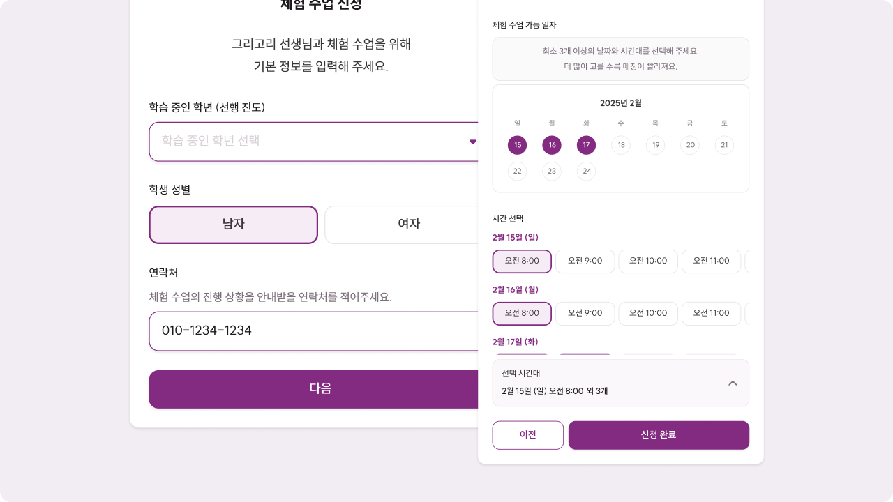893x502 pixels.
Task: Deselect date 16 in the calendar
Action: tap(552, 145)
